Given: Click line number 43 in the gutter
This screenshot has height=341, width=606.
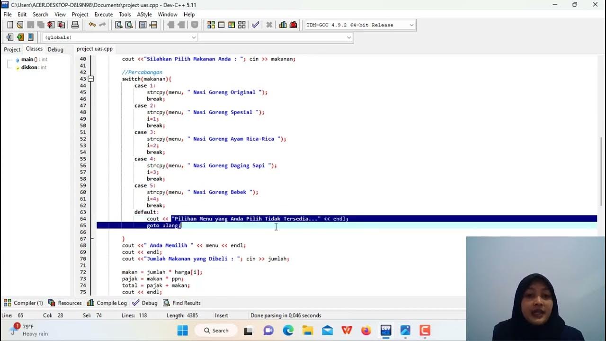Looking at the screenshot, I should pos(83,79).
